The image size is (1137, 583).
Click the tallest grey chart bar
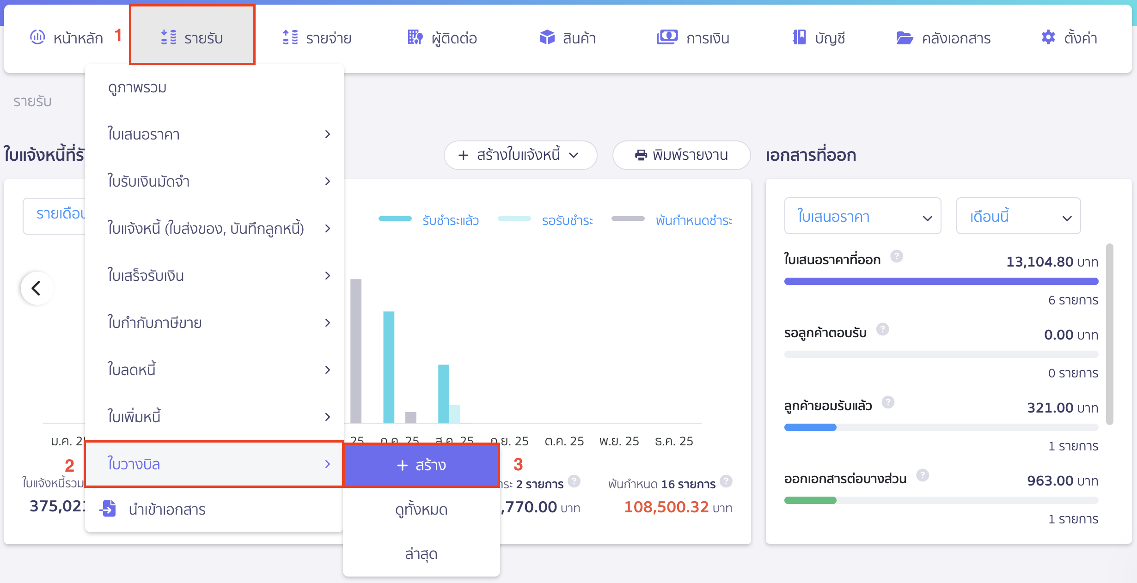point(356,351)
